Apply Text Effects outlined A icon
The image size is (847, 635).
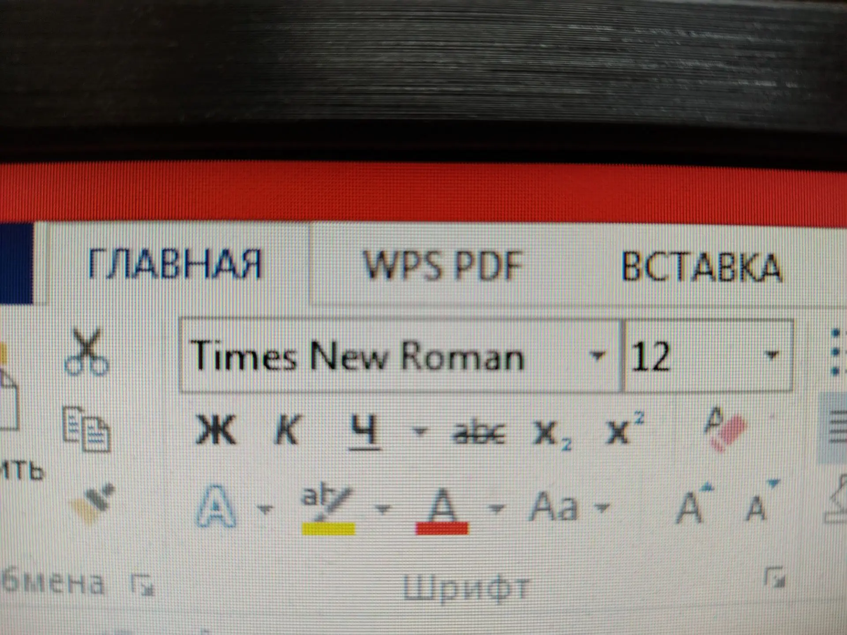pyautogui.click(x=215, y=506)
